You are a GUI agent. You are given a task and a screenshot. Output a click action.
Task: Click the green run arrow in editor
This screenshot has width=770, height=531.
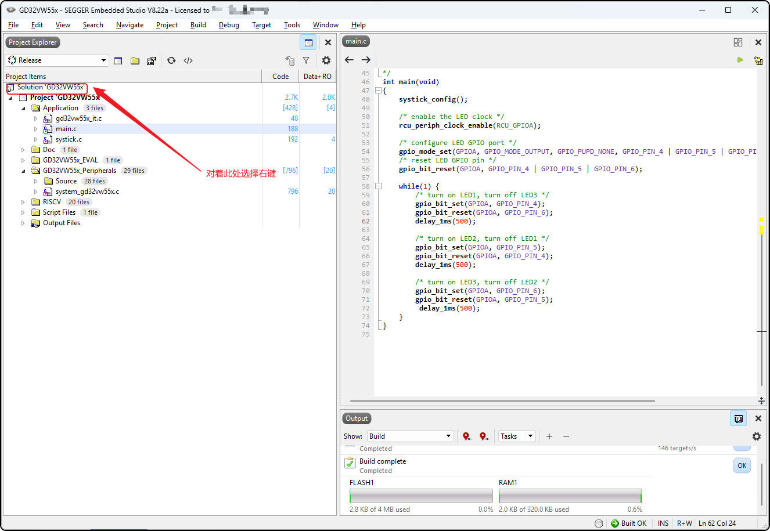coord(740,60)
